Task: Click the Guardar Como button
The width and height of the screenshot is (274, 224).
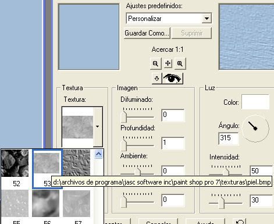Action: (147, 33)
